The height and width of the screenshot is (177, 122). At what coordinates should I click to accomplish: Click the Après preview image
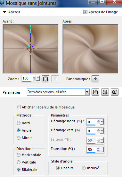(90, 49)
